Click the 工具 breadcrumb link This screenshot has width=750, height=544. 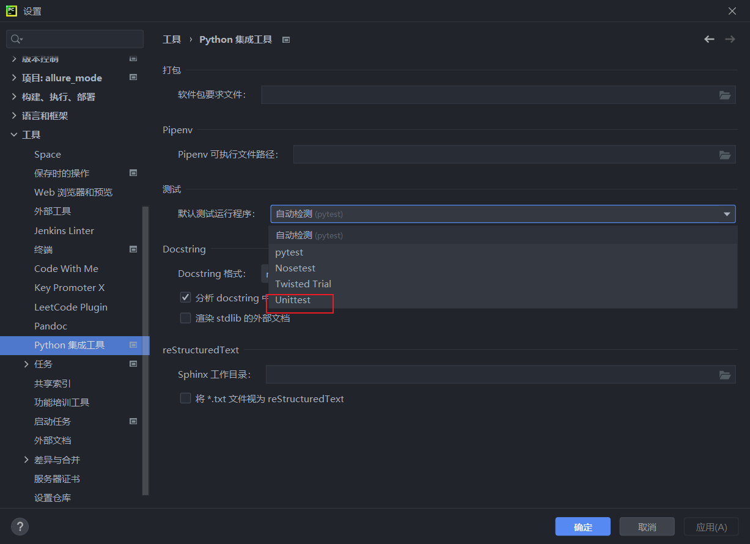coord(172,40)
